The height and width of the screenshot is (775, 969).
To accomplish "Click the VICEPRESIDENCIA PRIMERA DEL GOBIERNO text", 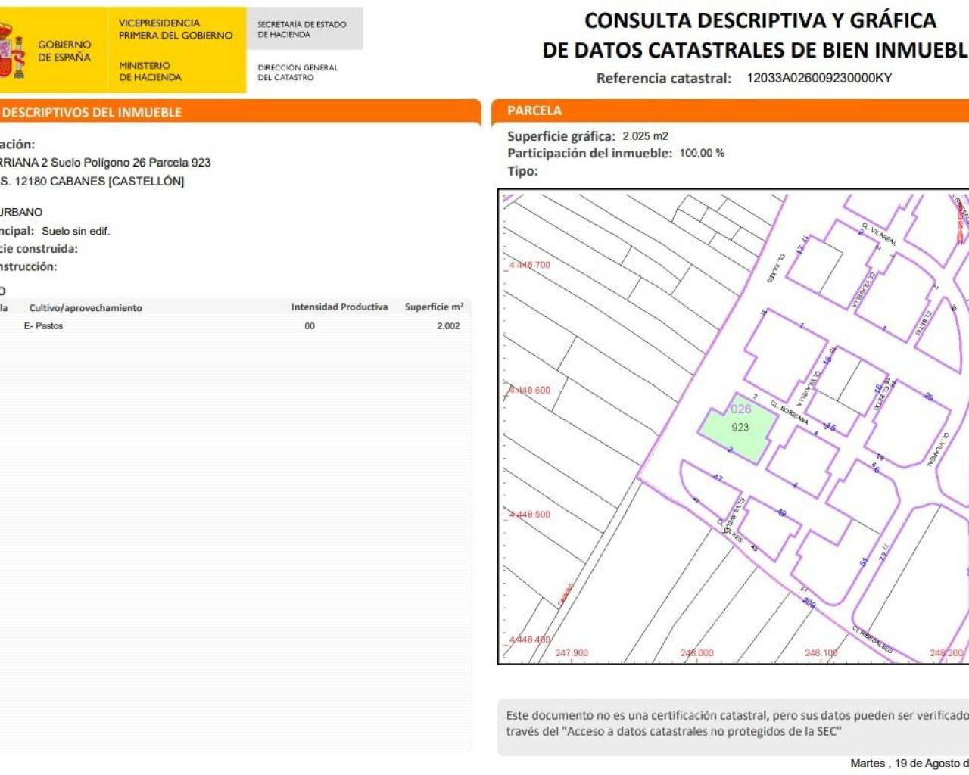I will point(176,29).
